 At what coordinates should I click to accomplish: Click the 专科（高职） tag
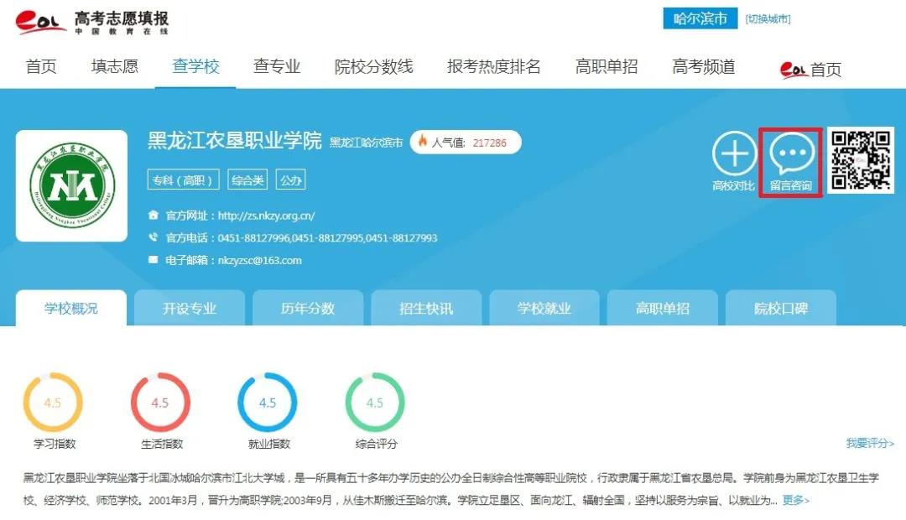(x=183, y=179)
